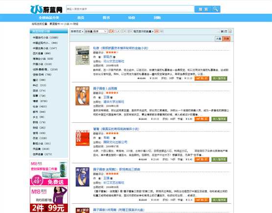Open publisher 花山文艺出版社 link

pos(114,61)
